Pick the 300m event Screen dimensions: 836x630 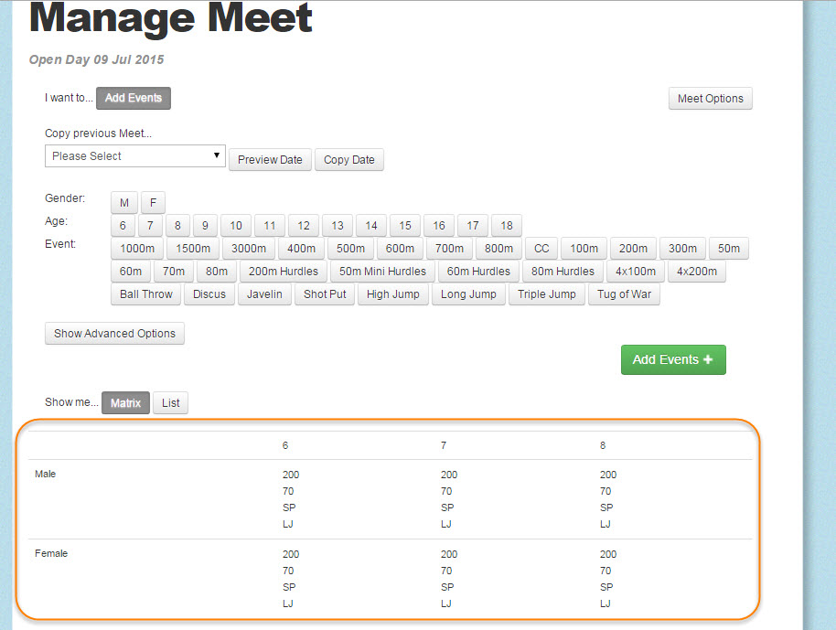pos(682,249)
